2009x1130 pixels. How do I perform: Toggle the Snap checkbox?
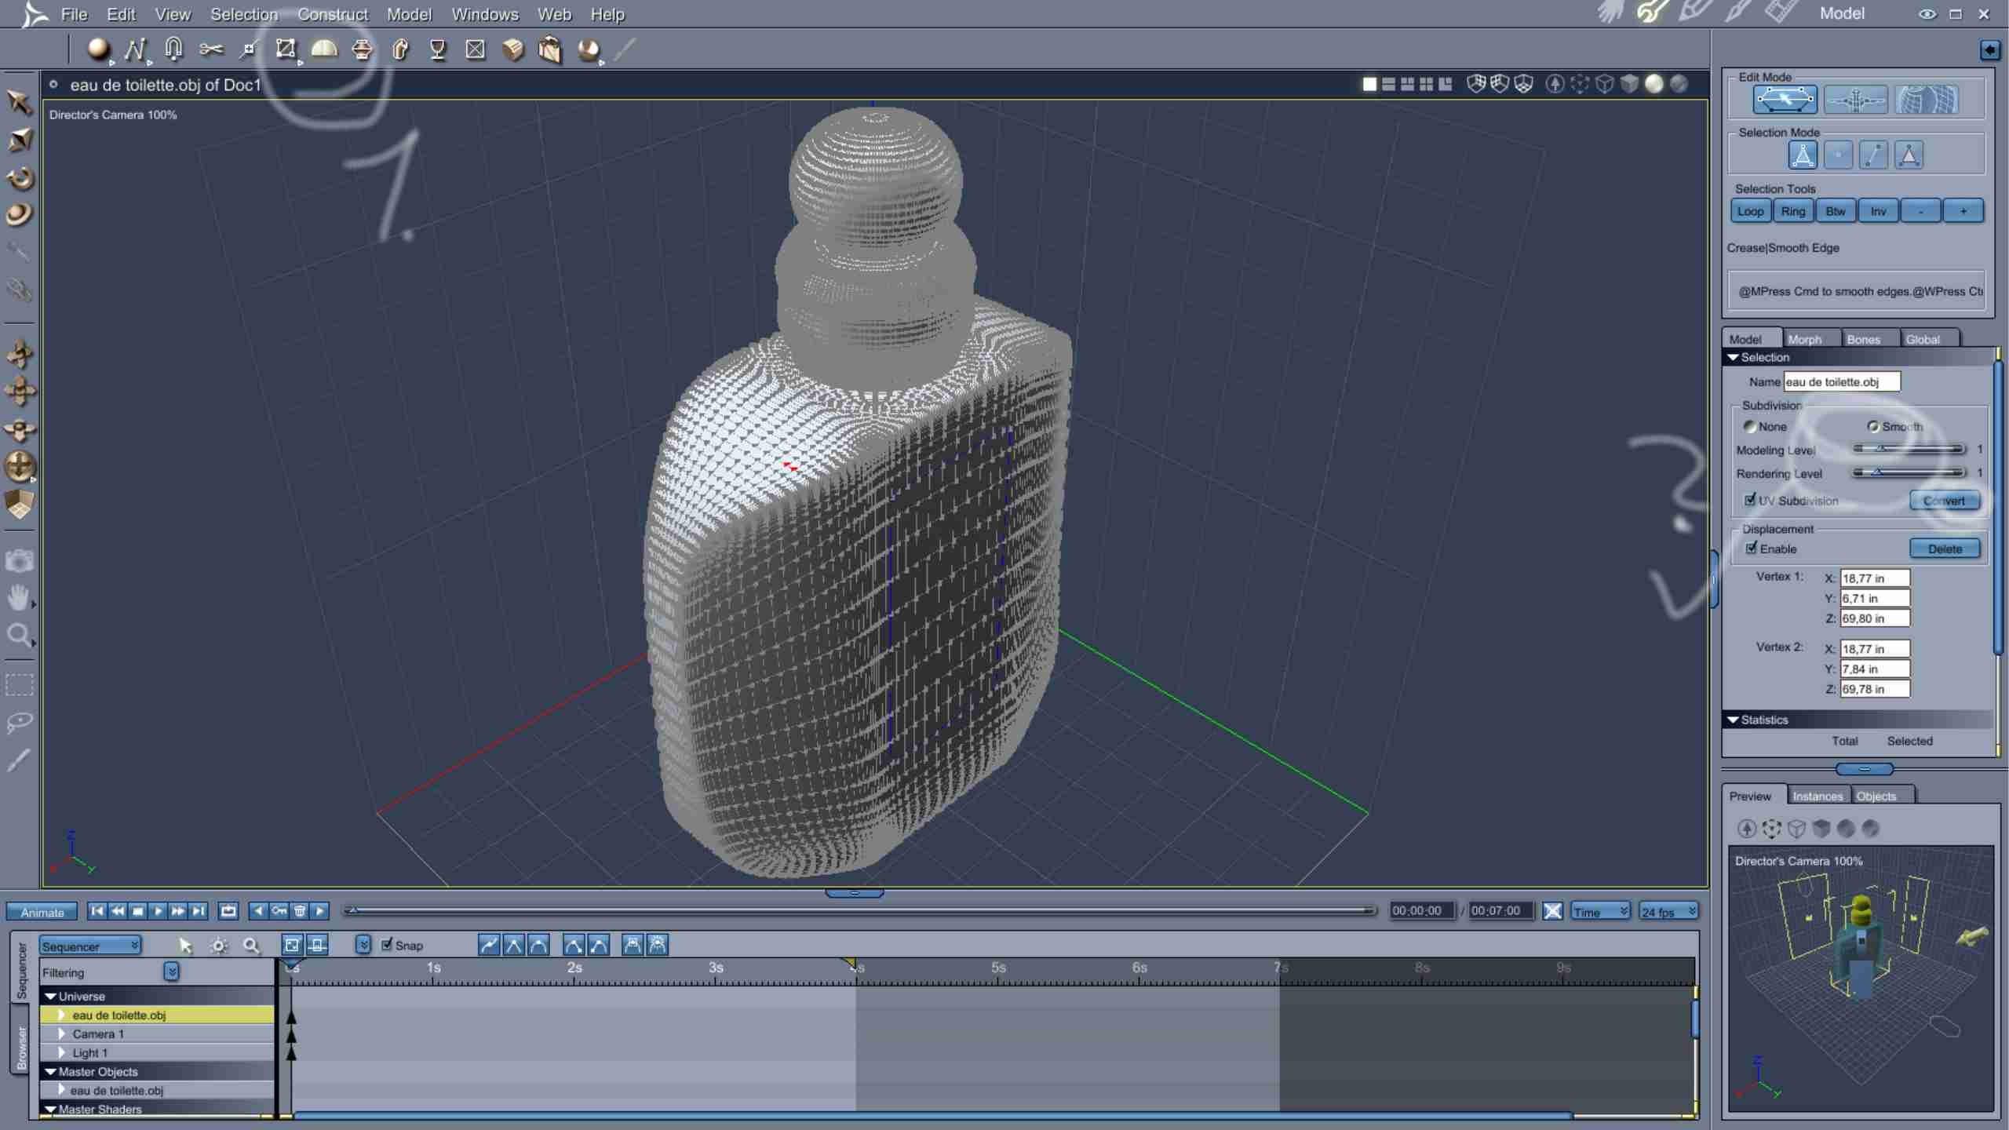[387, 945]
